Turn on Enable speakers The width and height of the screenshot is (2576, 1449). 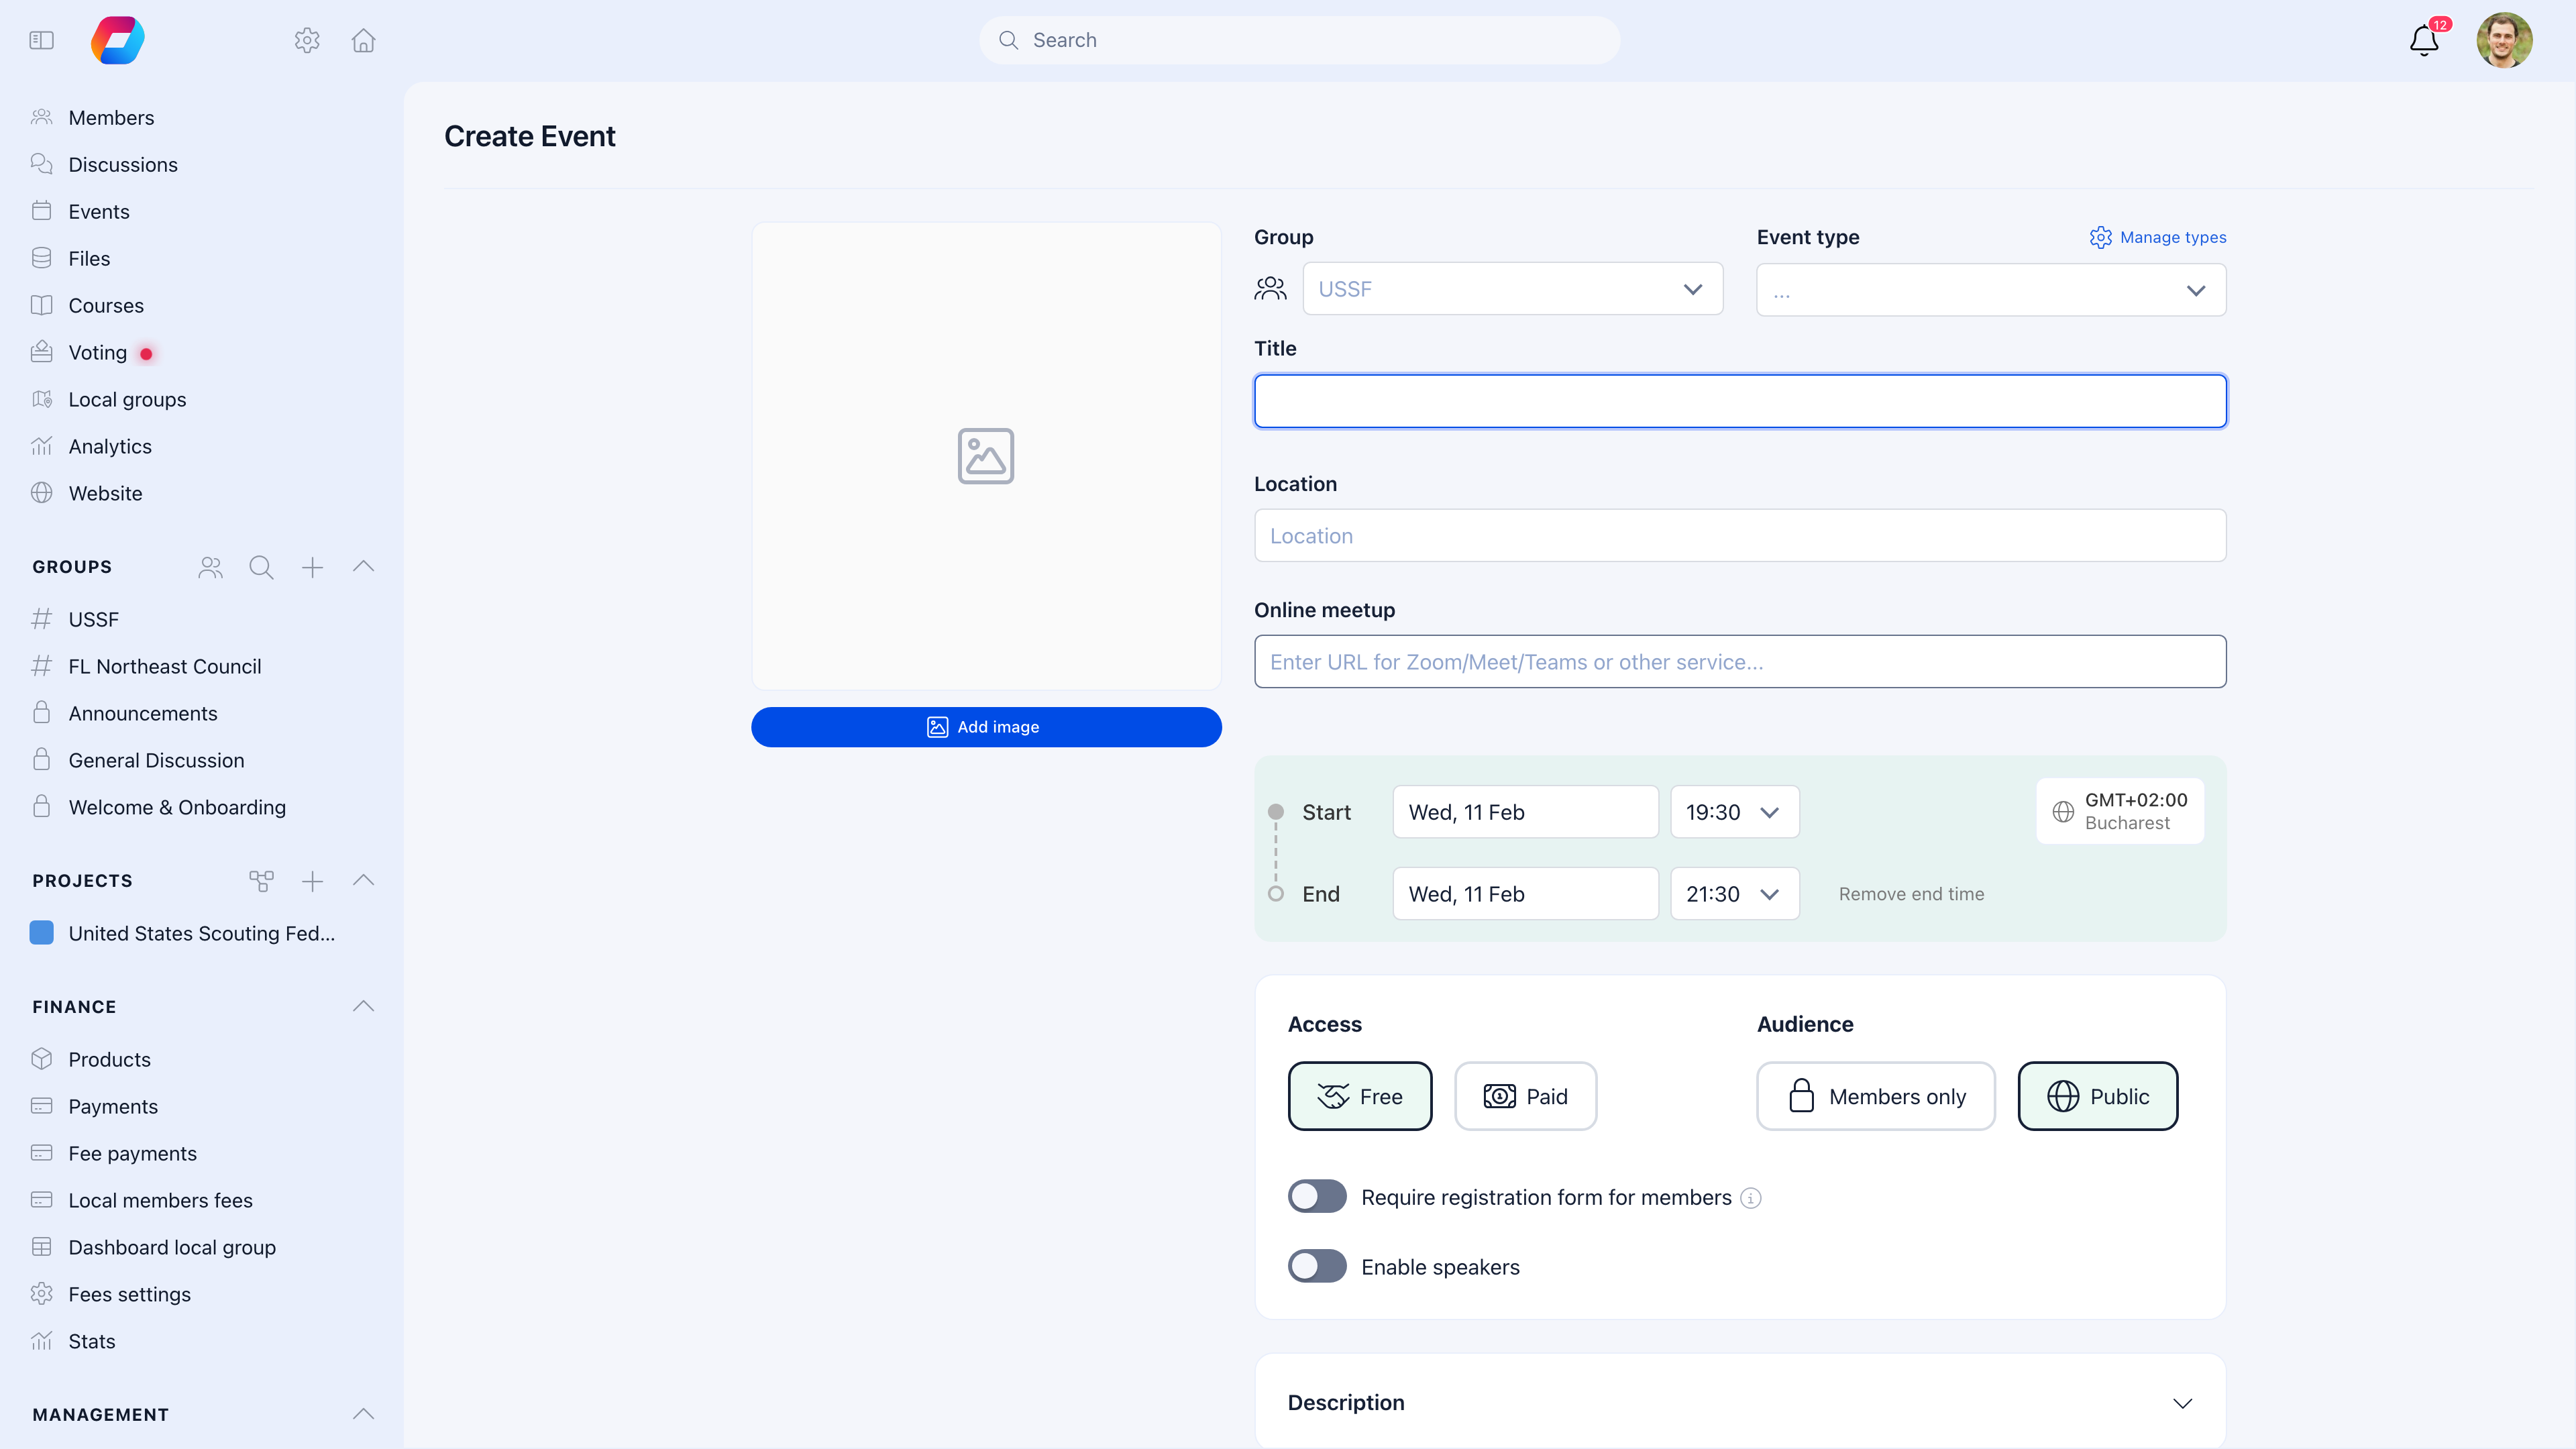click(1317, 1266)
